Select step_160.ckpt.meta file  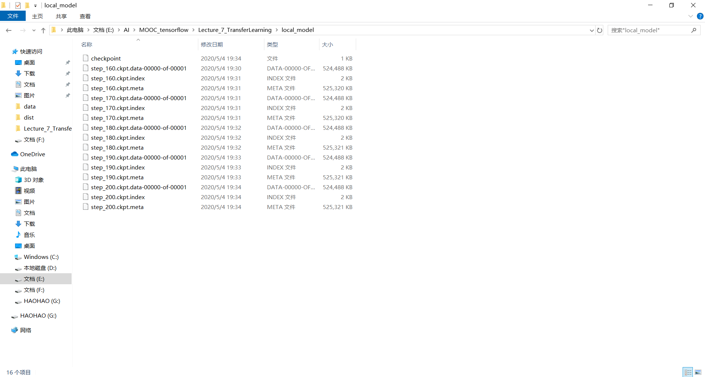(117, 88)
